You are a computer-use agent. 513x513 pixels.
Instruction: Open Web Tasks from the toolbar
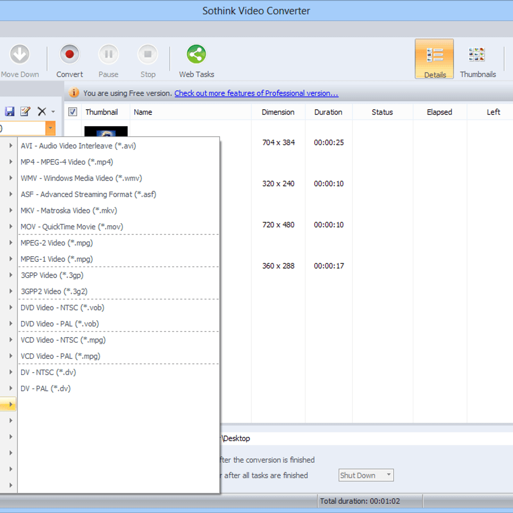point(197,61)
